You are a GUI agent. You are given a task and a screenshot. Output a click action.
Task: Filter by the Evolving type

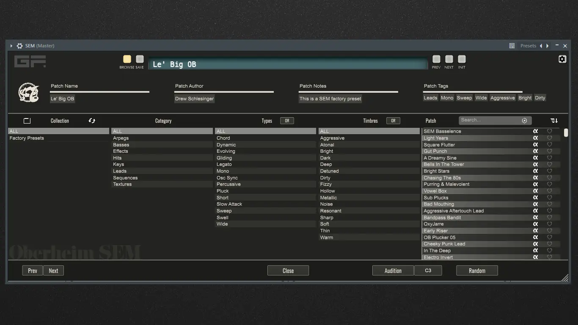[x=265, y=151]
